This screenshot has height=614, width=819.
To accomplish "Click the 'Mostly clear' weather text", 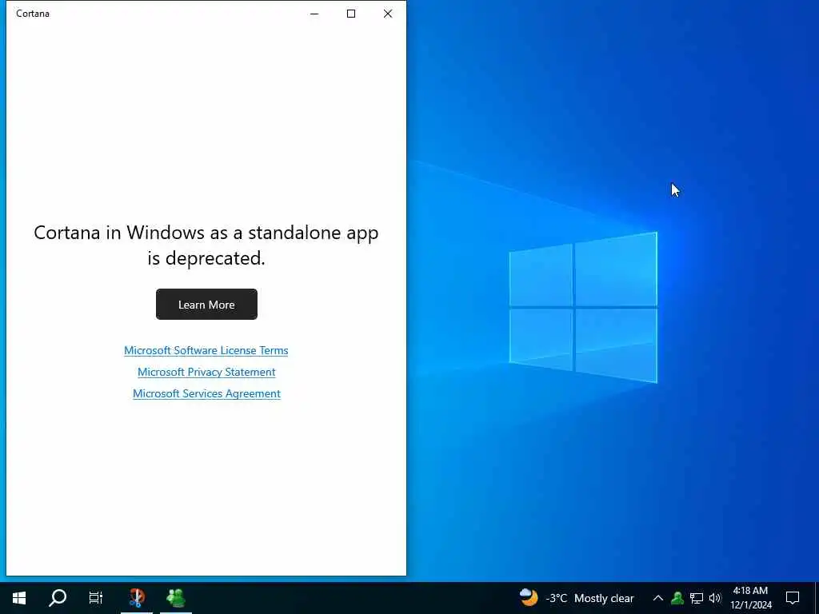I will [x=604, y=598].
